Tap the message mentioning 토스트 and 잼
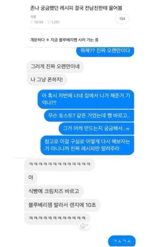This screenshot has height=247, width=156. [89, 116]
